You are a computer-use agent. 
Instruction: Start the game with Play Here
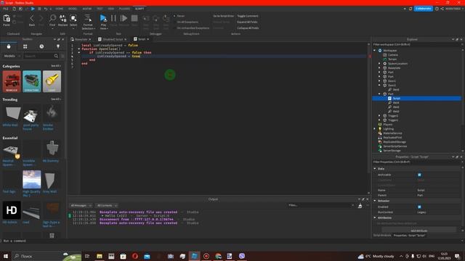coord(103,18)
